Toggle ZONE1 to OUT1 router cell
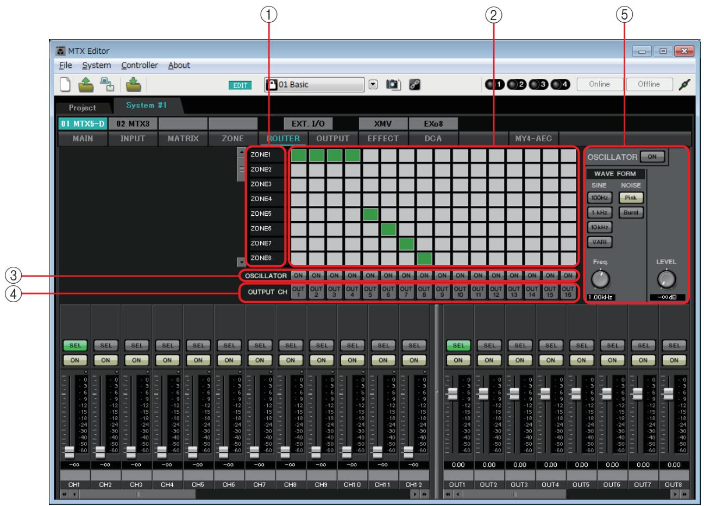This screenshot has height=506, width=704. 298,155
